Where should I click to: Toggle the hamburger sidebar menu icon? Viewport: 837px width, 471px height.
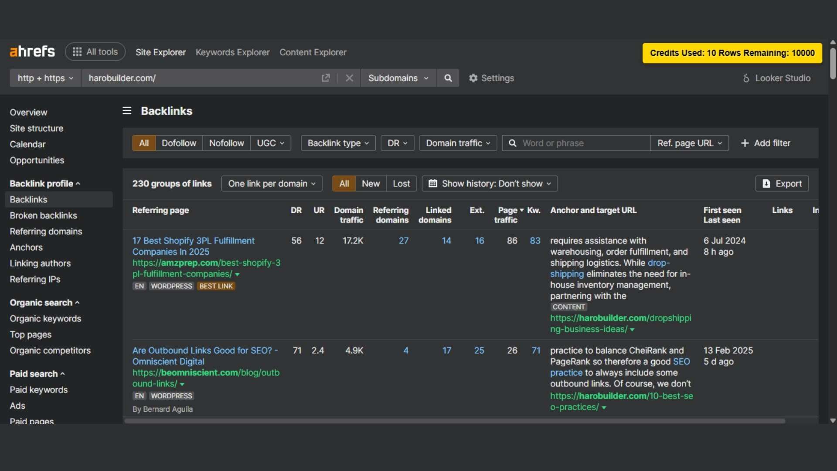point(127,111)
